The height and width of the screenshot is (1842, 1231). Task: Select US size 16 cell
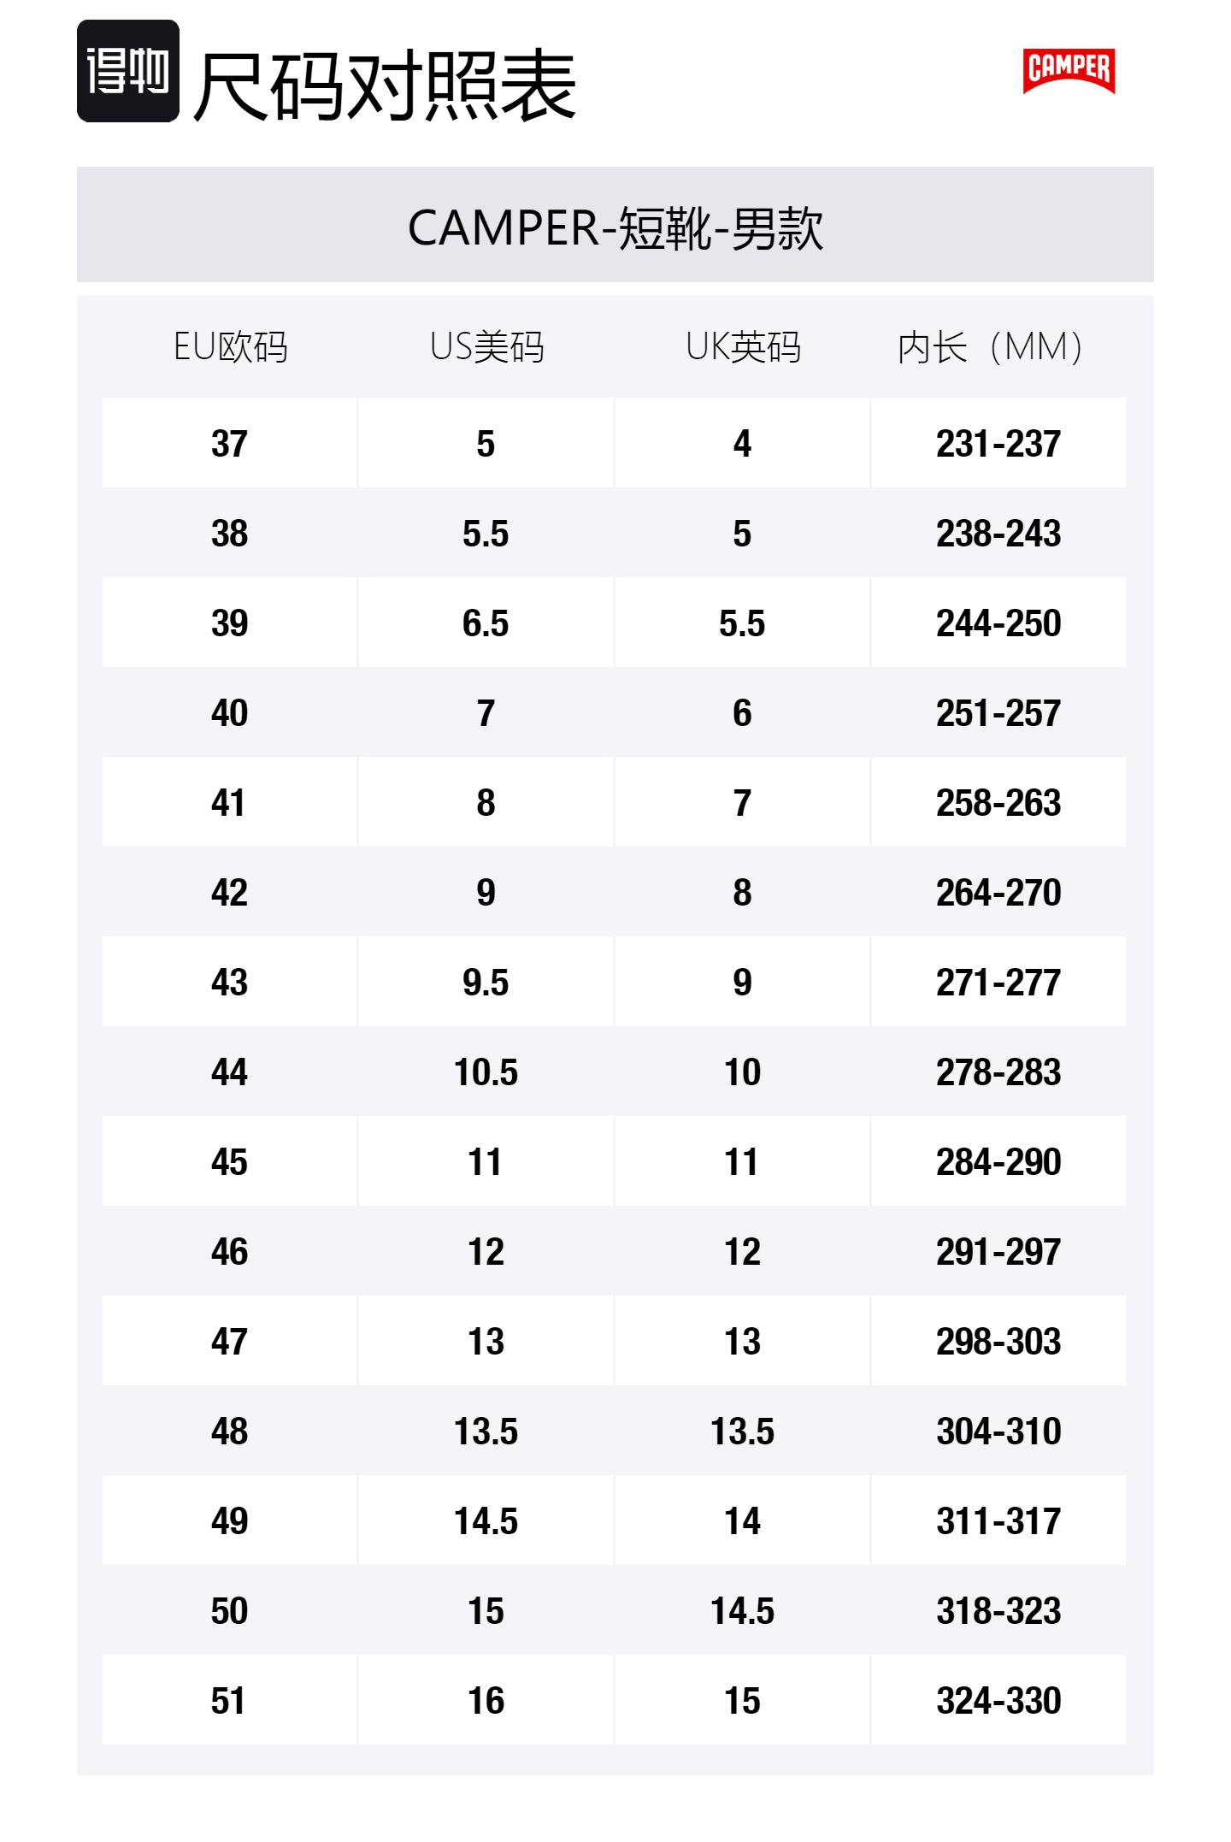click(x=486, y=1701)
